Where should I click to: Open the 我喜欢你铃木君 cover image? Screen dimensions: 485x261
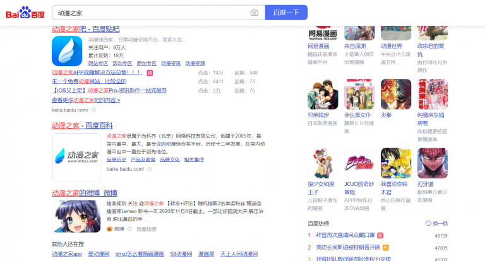[396, 163]
